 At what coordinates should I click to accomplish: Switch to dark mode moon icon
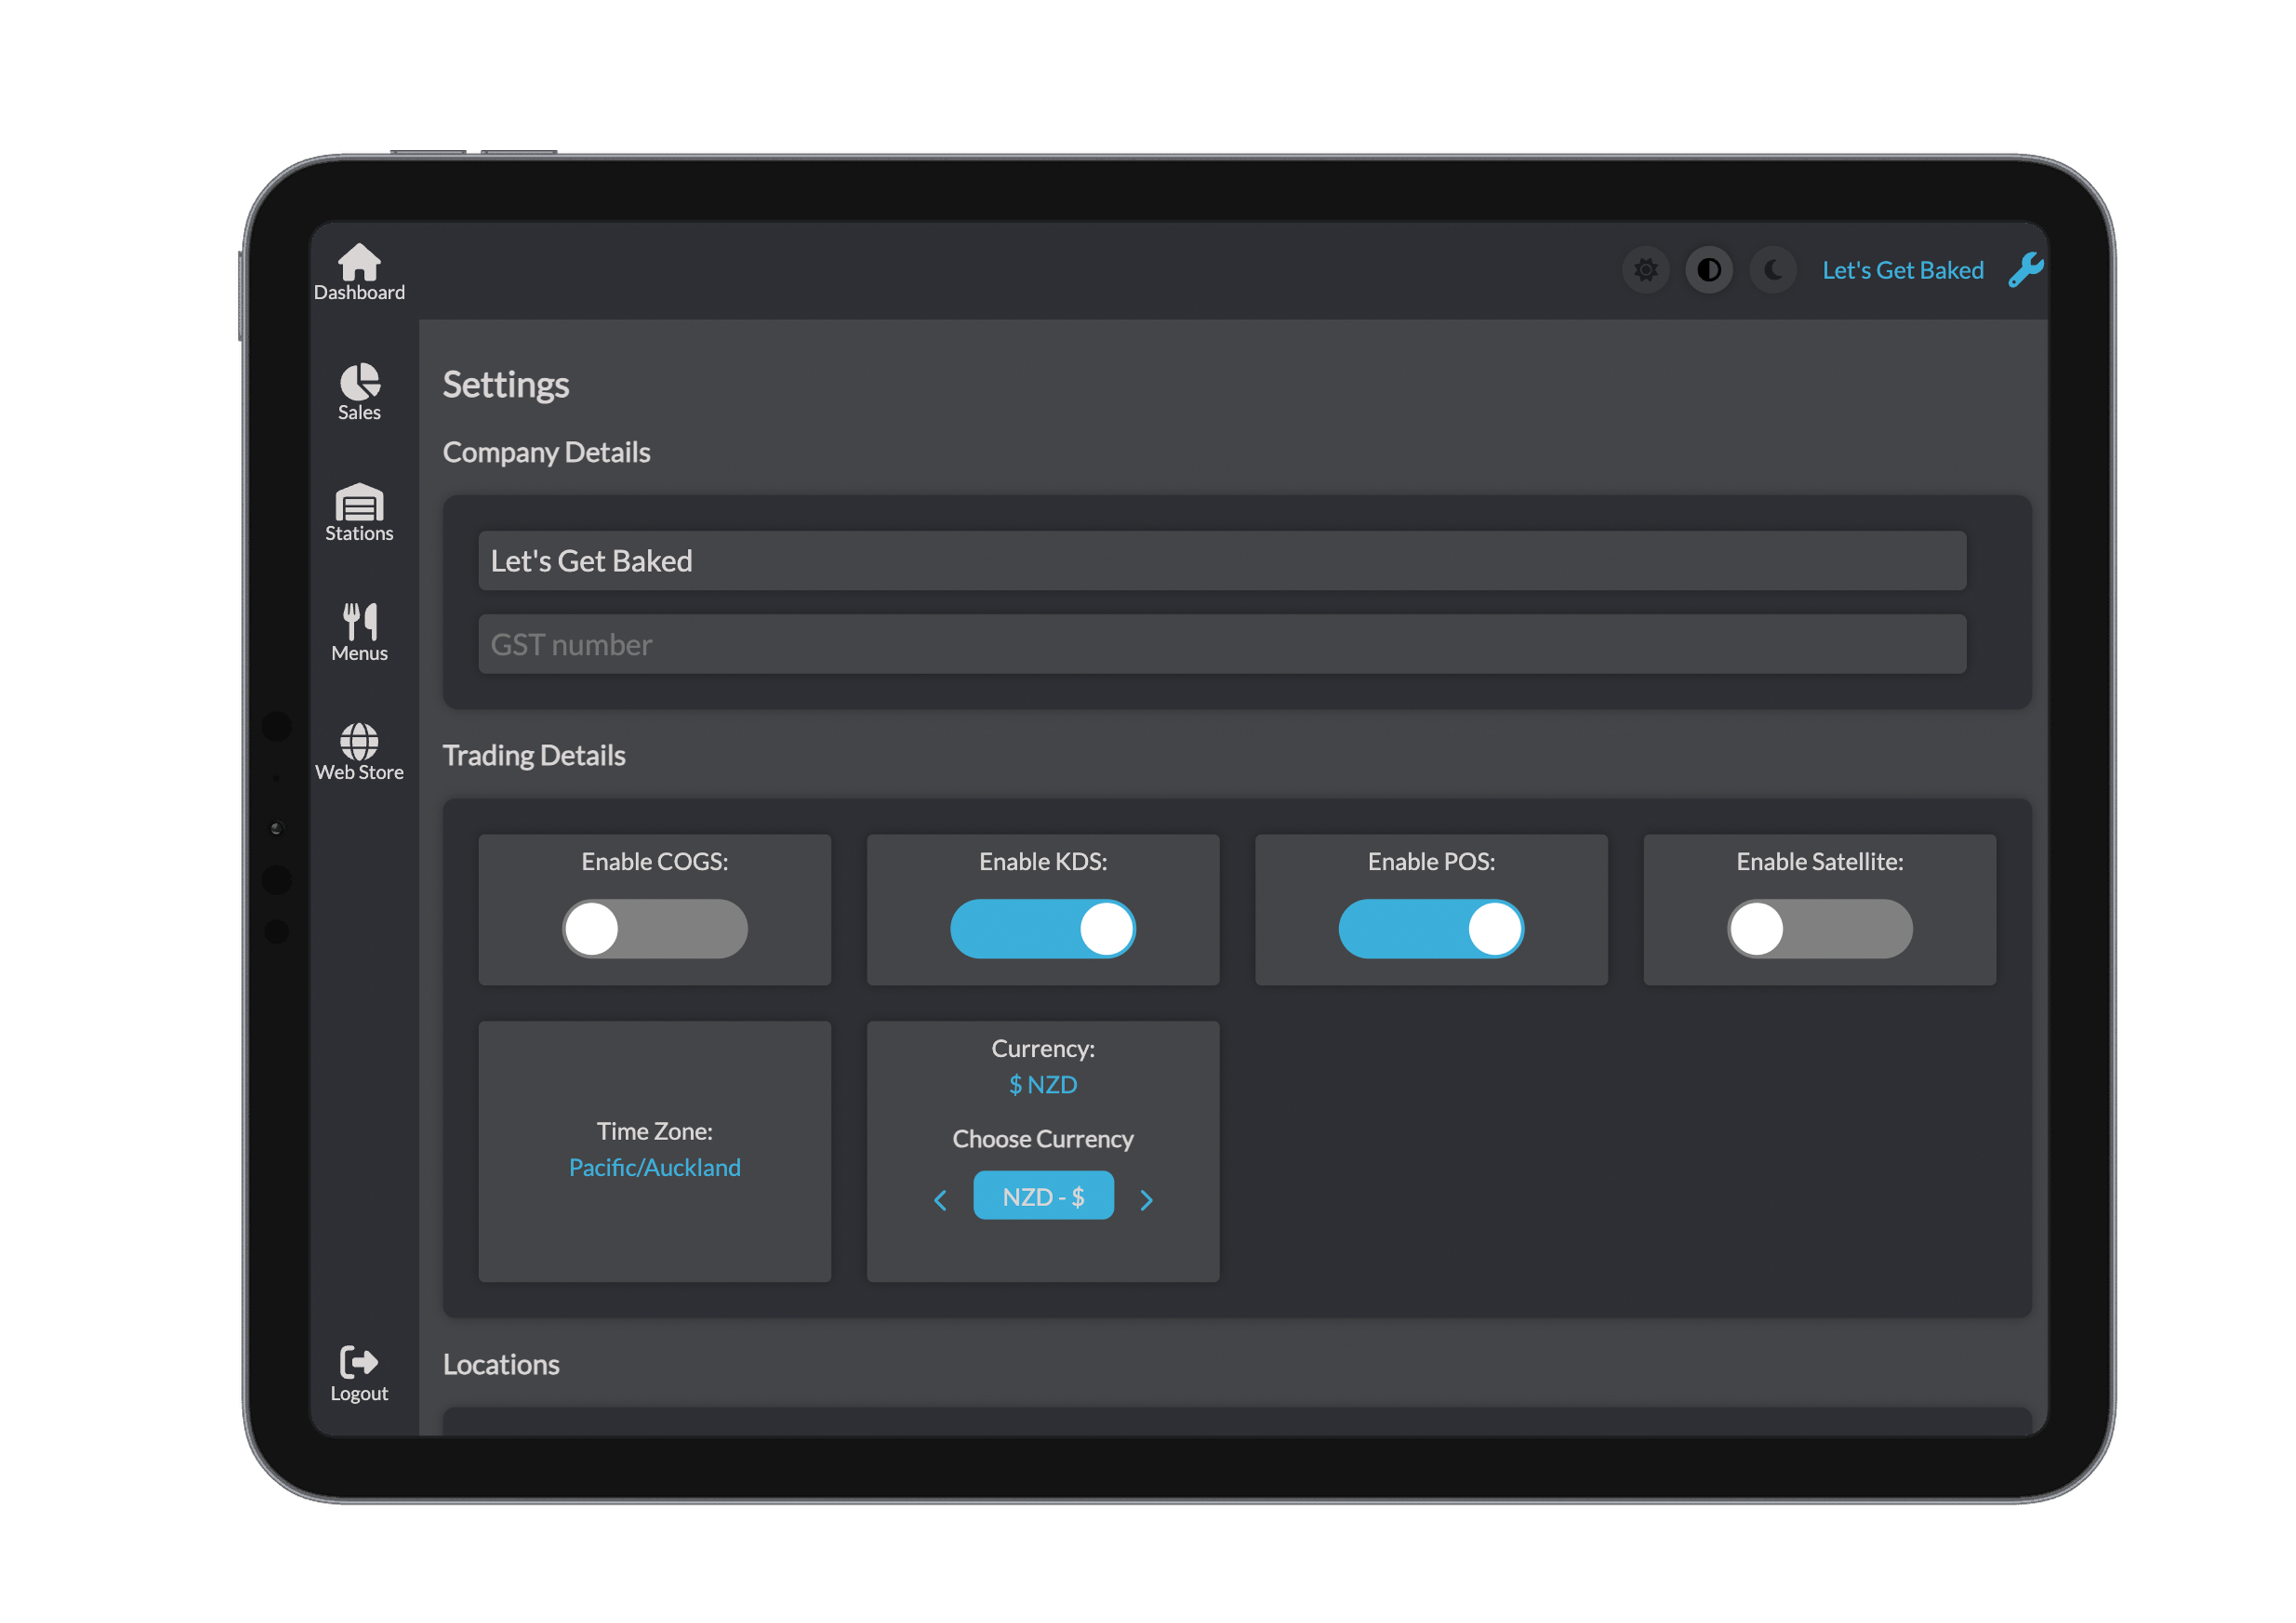click(1773, 270)
